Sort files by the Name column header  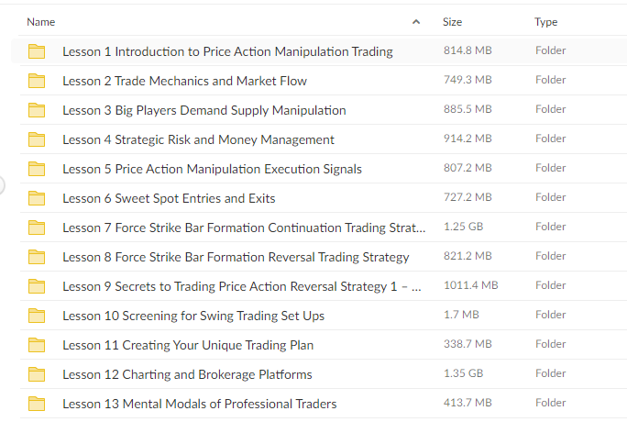[40, 22]
